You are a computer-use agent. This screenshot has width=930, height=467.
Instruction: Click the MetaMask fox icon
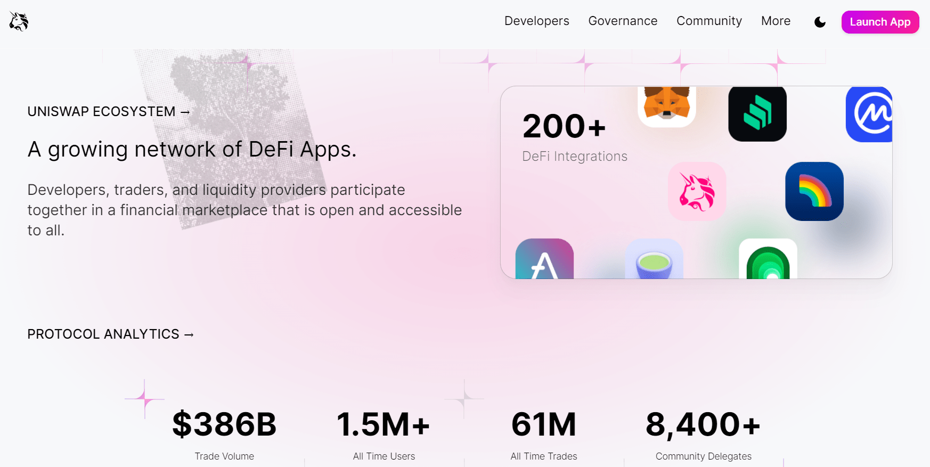[x=666, y=106]
